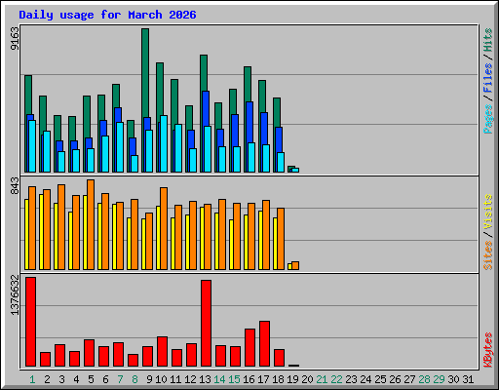This screenshot has width=499, height=390.
Task: Click day 21 on the x-axis
Action: point(322,379)
